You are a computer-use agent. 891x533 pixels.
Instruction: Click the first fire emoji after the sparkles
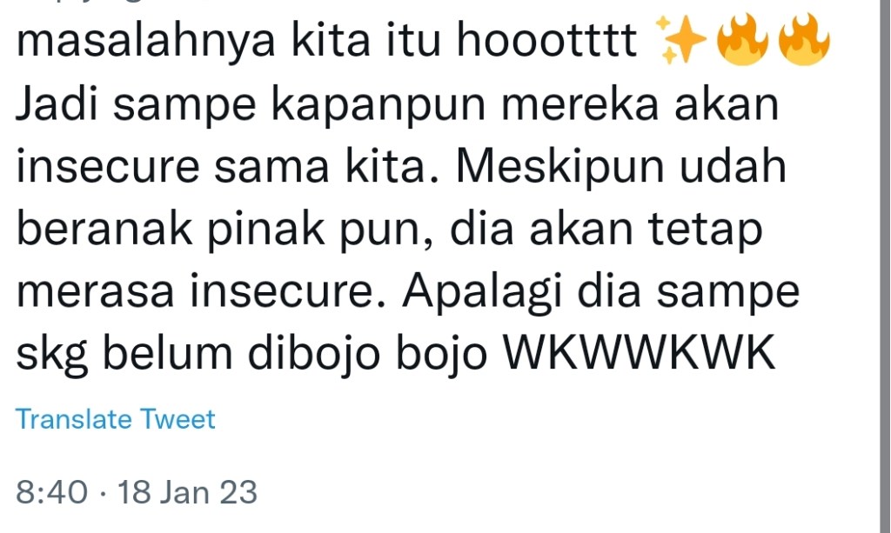coord(742,39)
